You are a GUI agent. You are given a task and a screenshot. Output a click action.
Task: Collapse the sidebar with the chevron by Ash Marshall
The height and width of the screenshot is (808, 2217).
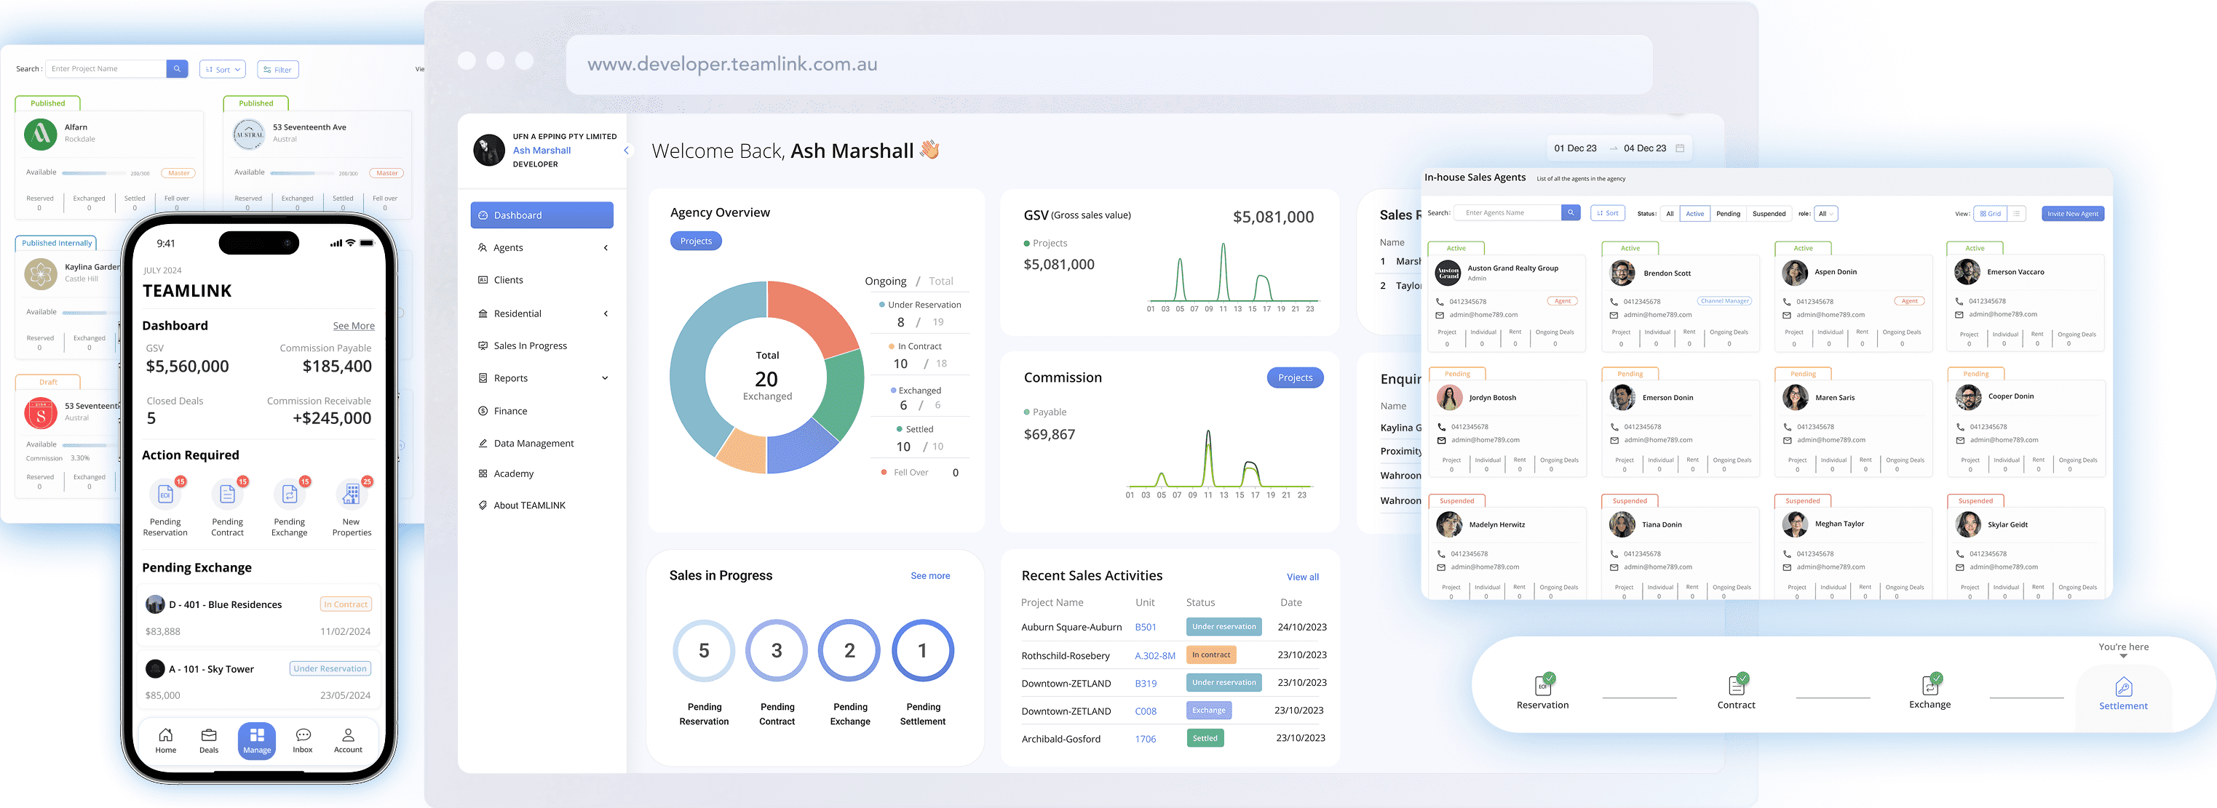tap(626, 151)
